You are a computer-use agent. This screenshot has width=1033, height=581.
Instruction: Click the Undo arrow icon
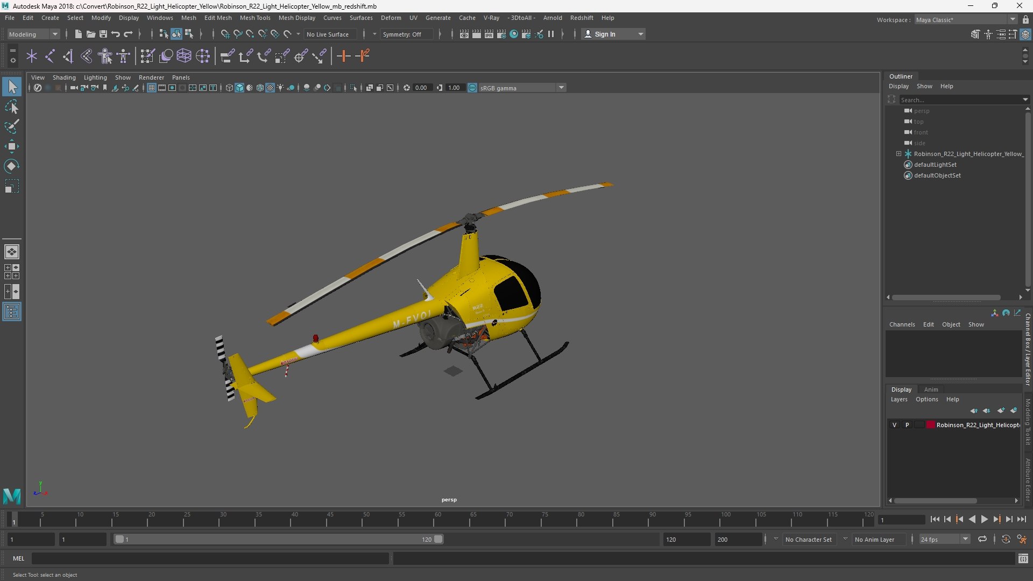pos(116,34)
